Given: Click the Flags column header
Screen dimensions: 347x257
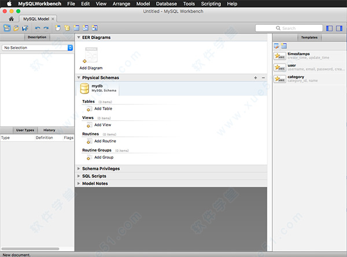Looking at the screenshot, I should click(69, 137).
